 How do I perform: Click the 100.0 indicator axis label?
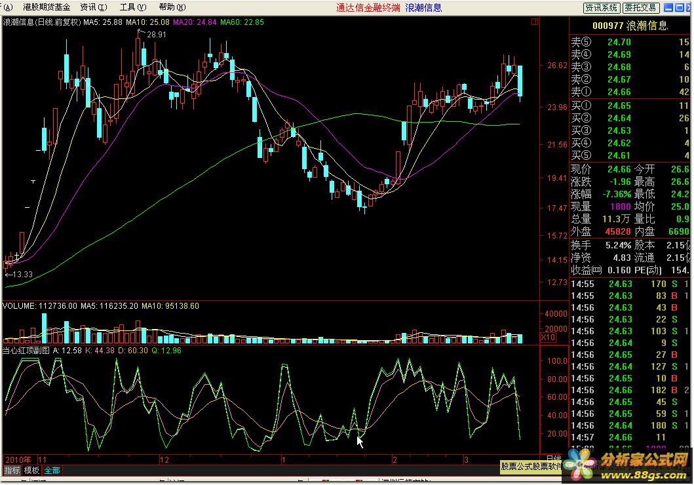557,360
